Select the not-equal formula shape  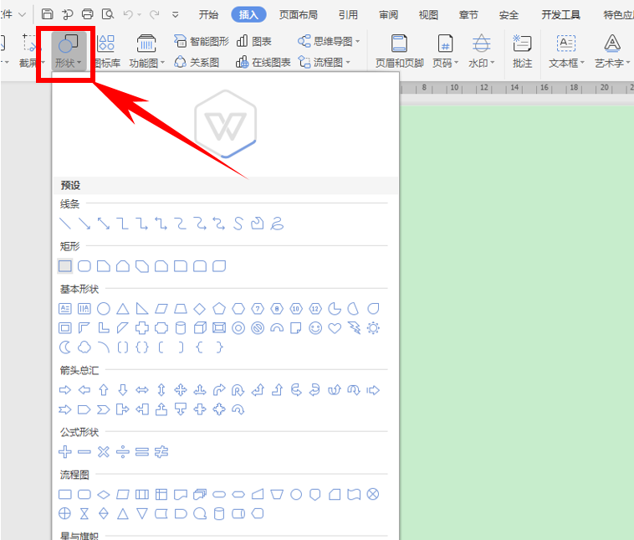pyautogui.click(x=161, y=452)
